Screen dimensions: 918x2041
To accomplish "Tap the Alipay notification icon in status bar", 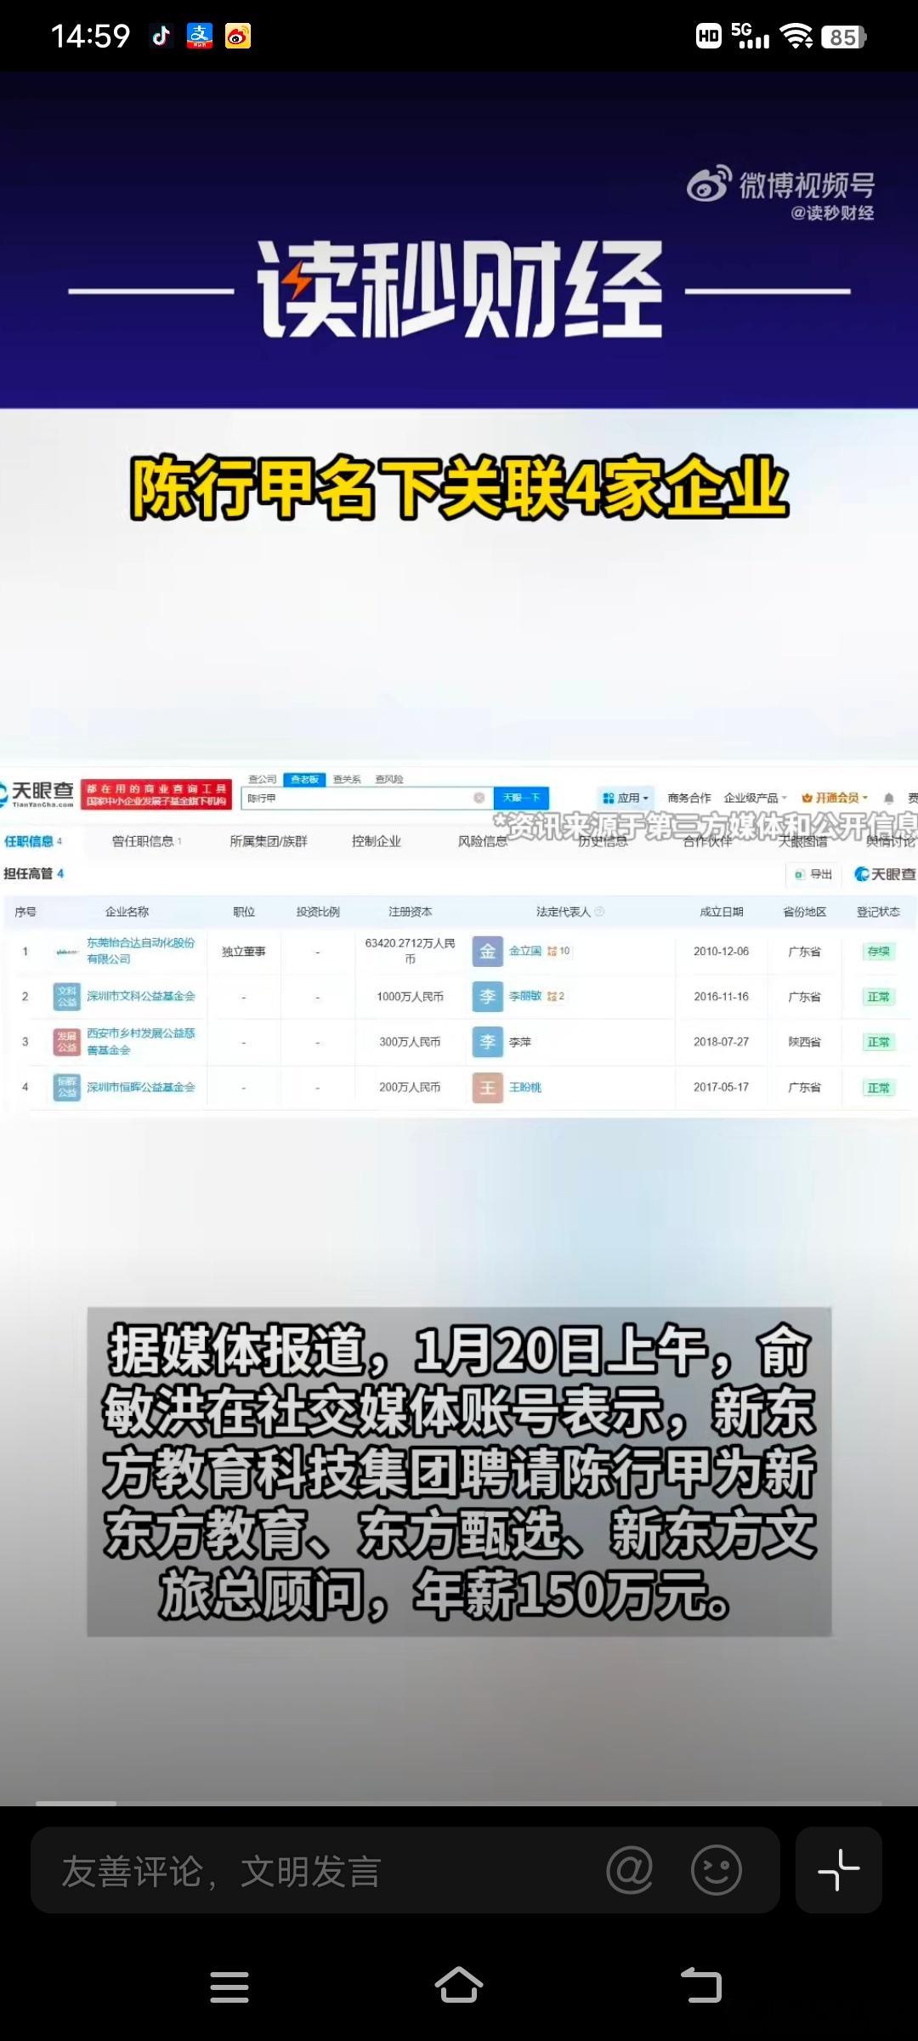I will point(200,36).
